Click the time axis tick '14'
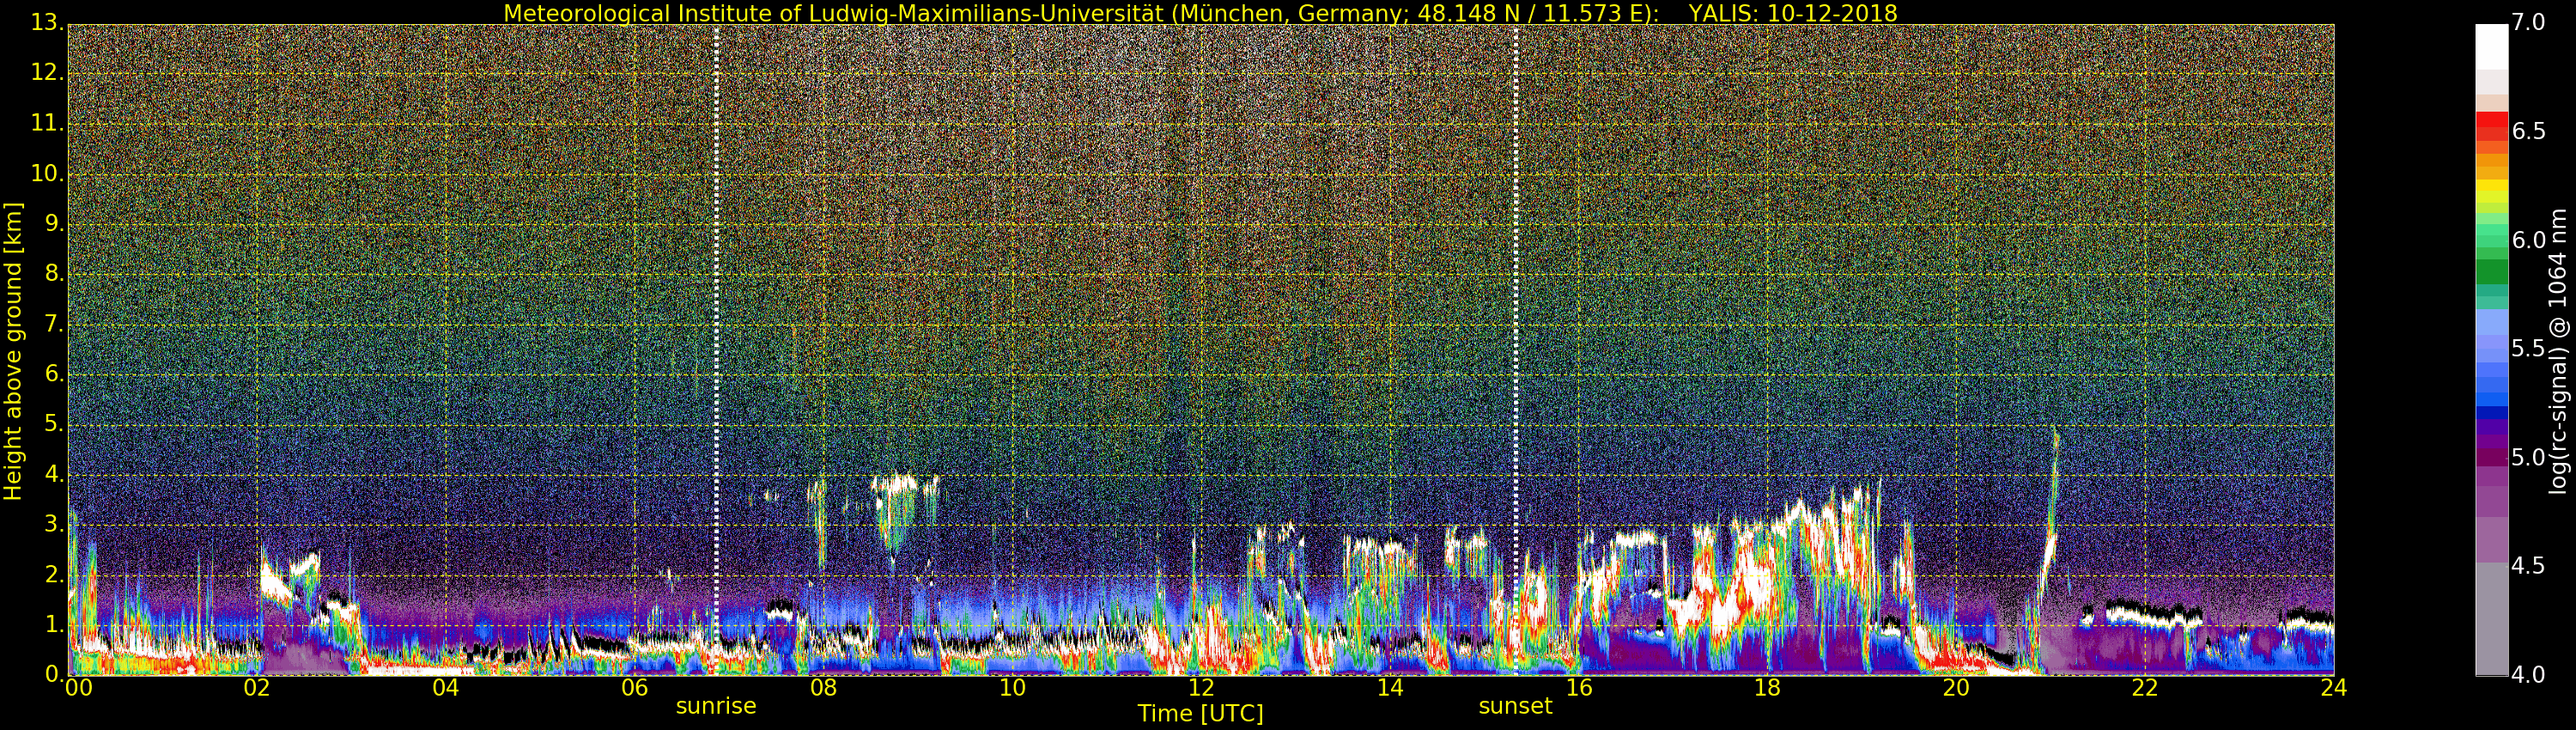The width and height of the screenshot is (2576, 730). [1390, 687]
